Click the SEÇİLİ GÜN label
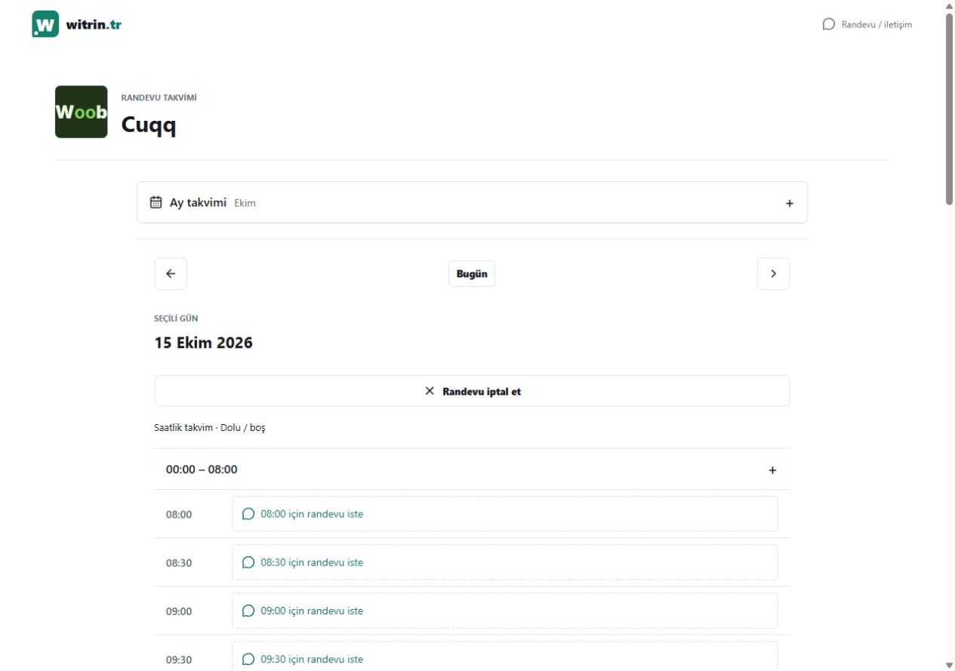Screen dimensions: 955x671 (176, 319)
